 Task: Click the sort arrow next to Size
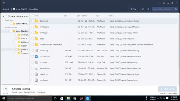tap(75, 16)
